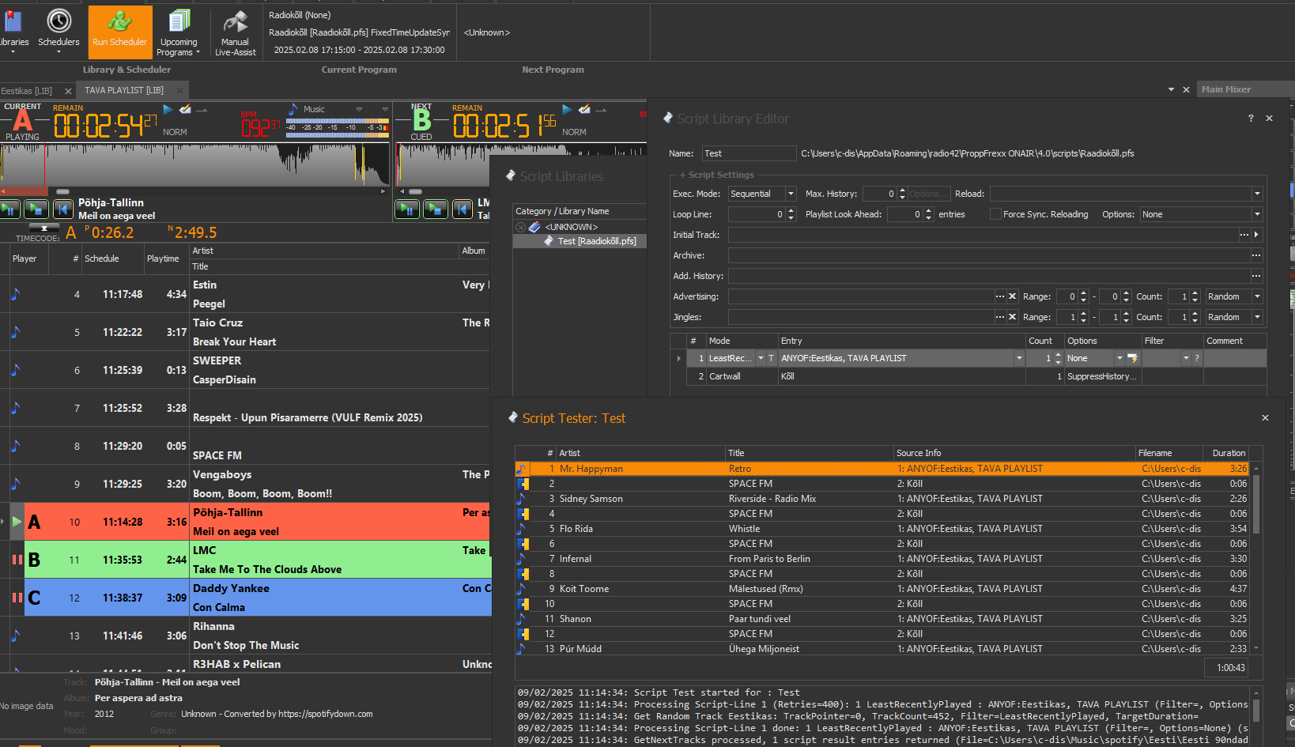Viewport: 1295px width, 747px height.
Task: Open the Exec. Mode Sequential dropdown
Action: (790, 194)
